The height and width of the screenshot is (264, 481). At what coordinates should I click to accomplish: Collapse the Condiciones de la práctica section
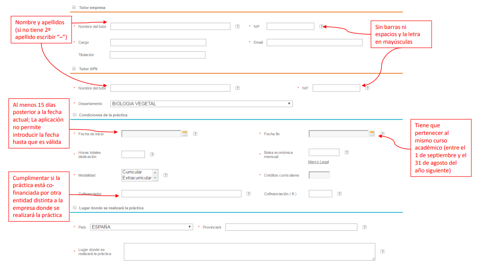(x=74, y=115)
